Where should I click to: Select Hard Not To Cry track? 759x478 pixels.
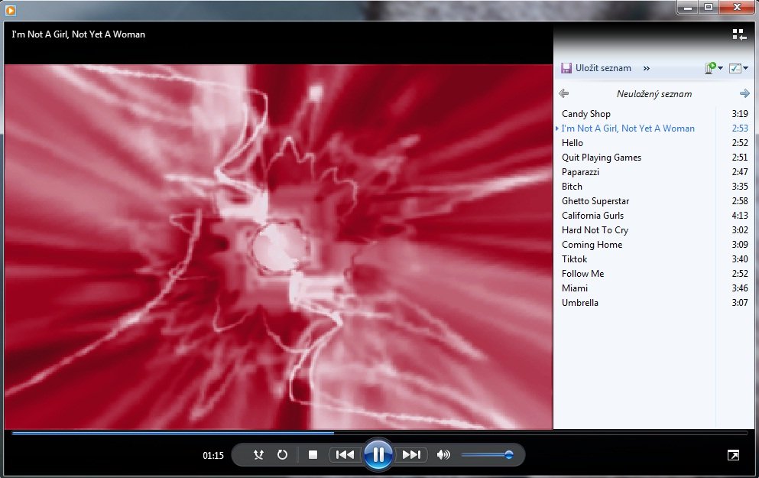(x=653, y=230)
